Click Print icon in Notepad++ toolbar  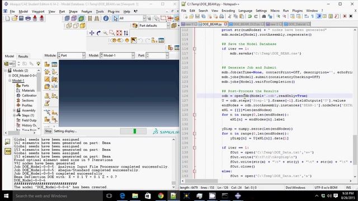[x=222, y=16]
